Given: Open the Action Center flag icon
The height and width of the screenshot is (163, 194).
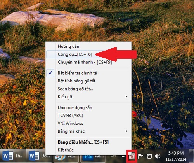Looking at the screenshot, I should pyautogui.click(x=140, y=156).
